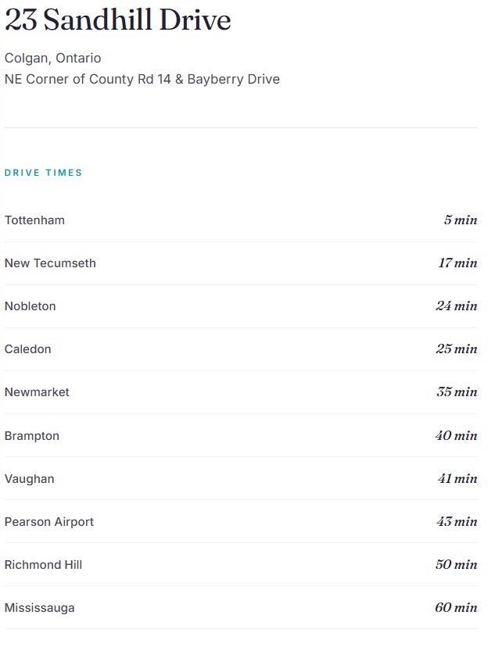The height and width of the screenshot is (647, 495).
Task: Select the Brampton destination
Action: coord(32,436)
